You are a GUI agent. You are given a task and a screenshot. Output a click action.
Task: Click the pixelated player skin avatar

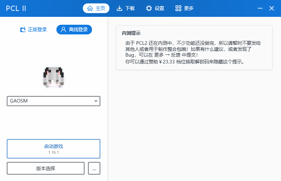coord(53,77)
